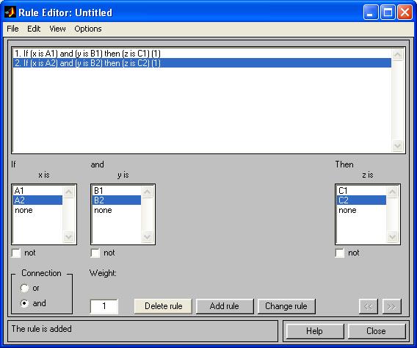Image resolution: width=417 pixels, height=348 pixels.
Task: Click the MATLAB icon in title bar
Action: (x=10, y=12)
